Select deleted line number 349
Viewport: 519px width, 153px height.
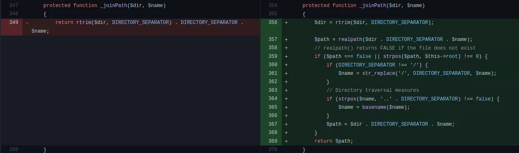coord(14,22)
